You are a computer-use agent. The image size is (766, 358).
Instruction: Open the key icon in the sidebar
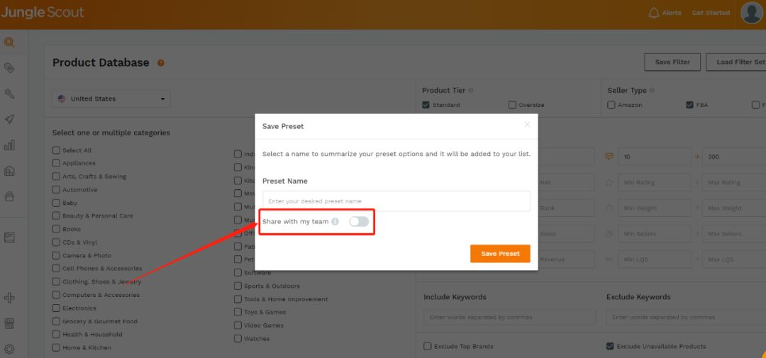[x=9, y=94]
